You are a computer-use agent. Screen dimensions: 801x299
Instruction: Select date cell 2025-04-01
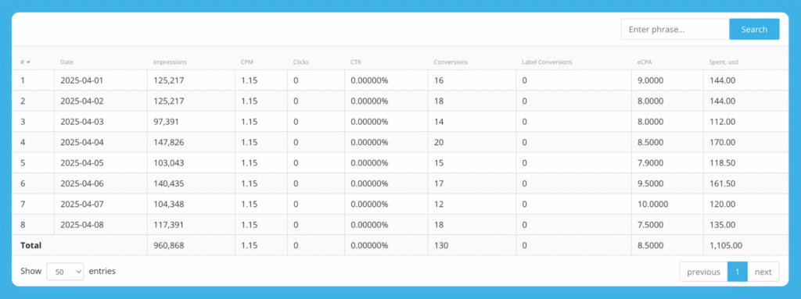(81, 80)
